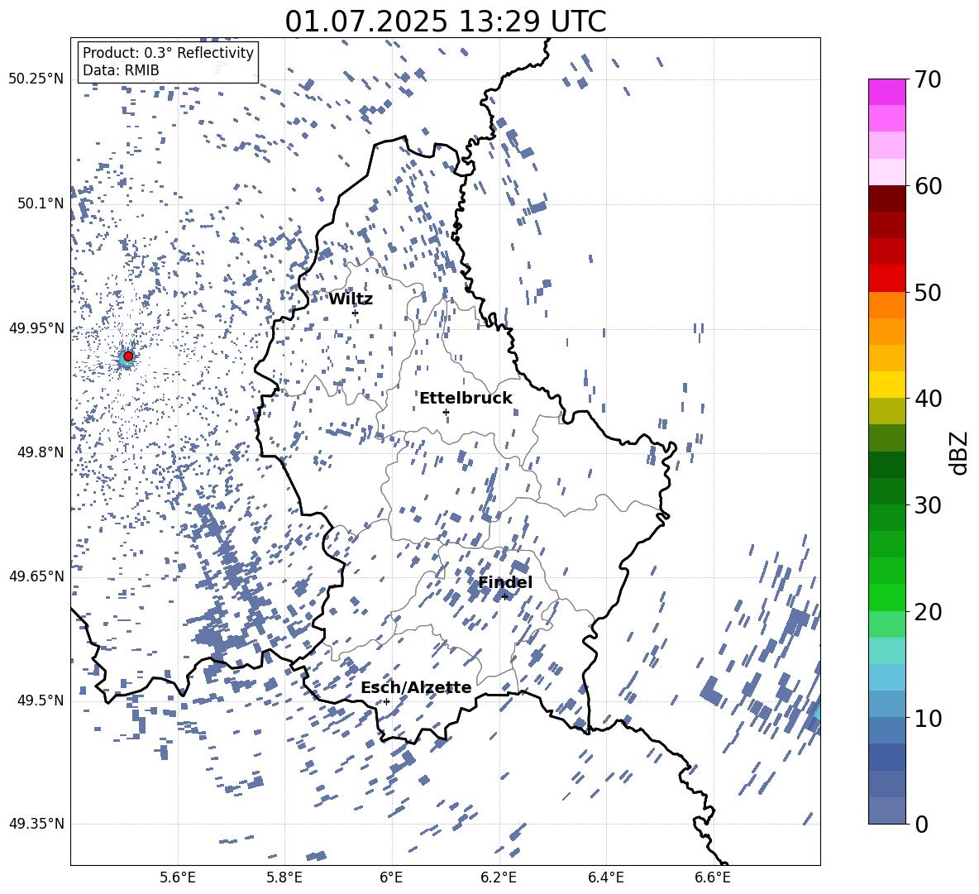Click the Esch/Alzette city label
This screenshot has height=894, width=979.
pos(417,687)
